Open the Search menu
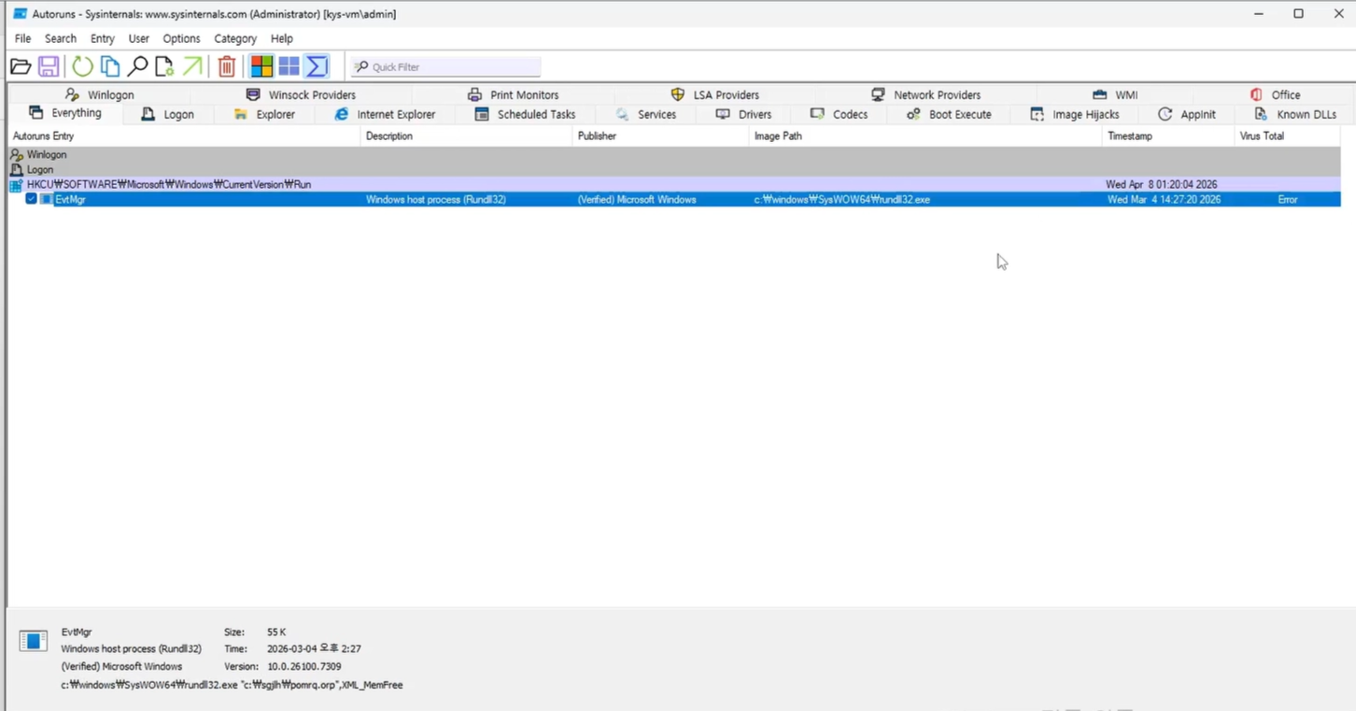 coord(61,38)
